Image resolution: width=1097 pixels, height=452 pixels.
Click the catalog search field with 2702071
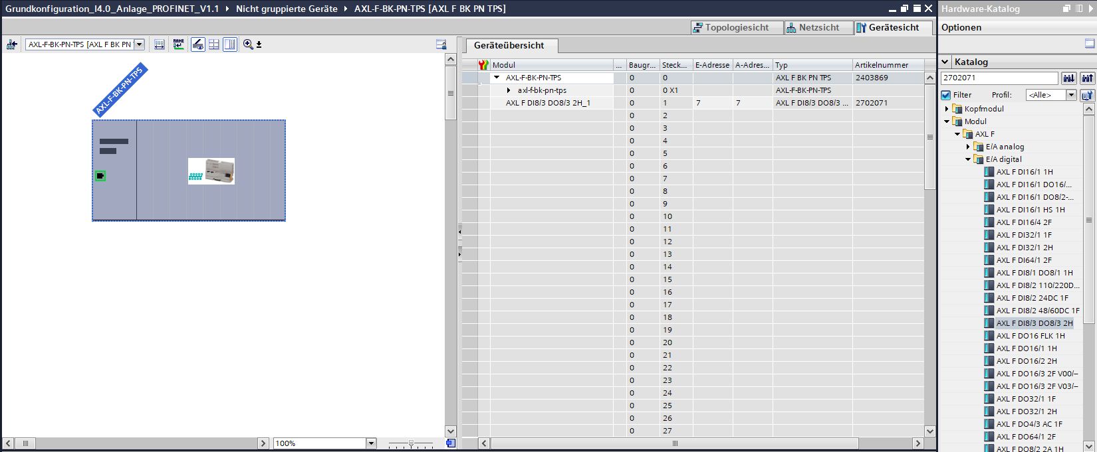pyautogui.click(x=999, y=78)
